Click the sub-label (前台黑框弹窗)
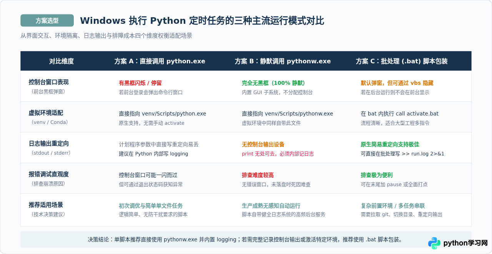Image resolution: width=492 pixels, height=254 pixels. 48,92
